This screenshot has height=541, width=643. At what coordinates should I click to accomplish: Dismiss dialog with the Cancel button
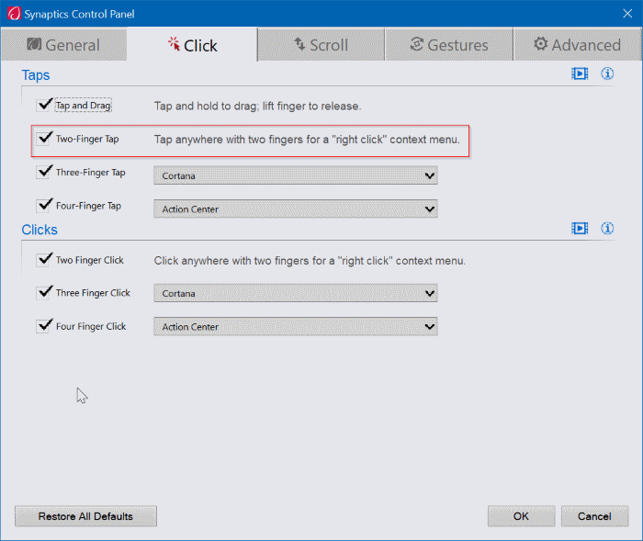tap(594, 516)
